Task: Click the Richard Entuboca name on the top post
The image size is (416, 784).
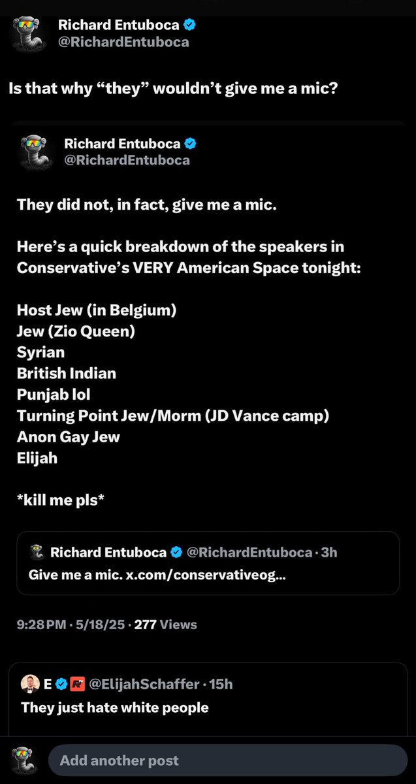Action: (x=120, y=25)
